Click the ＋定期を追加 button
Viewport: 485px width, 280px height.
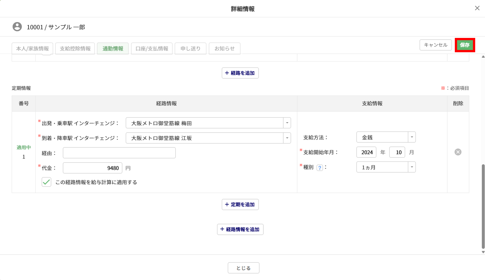(240, 204)
